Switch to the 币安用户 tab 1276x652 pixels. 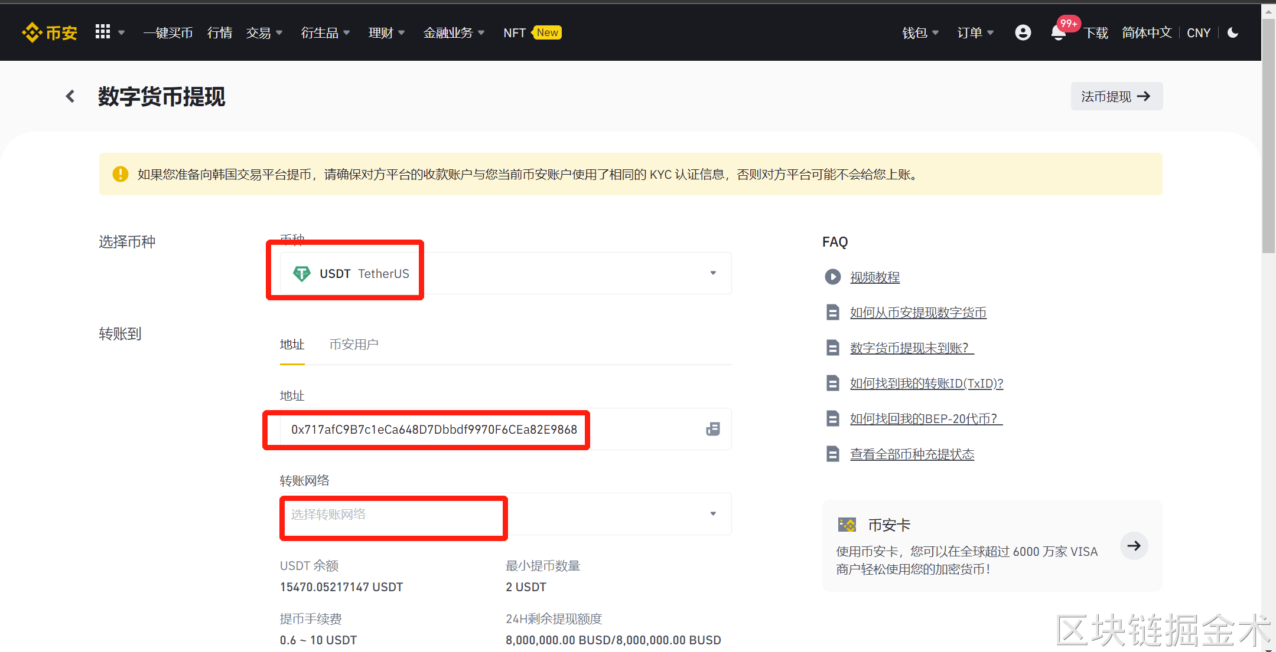click(x=353, y=344)
